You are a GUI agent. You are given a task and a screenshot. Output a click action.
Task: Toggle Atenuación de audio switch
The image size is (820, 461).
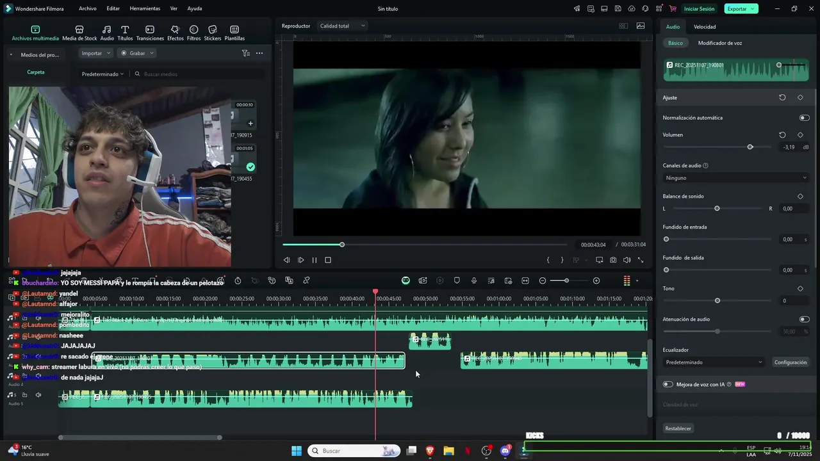point(804,319)
